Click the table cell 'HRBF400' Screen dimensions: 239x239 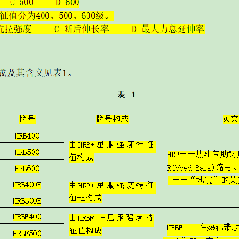click(27, 217)
